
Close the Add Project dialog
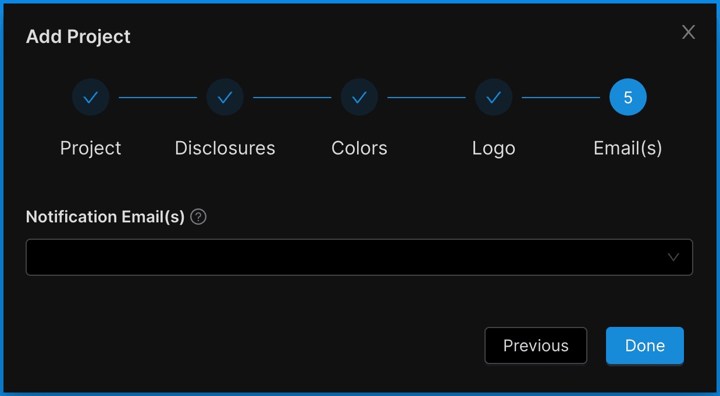click(x=689, y=33)
